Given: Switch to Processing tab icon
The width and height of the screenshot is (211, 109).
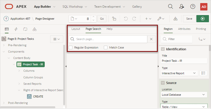Looking at the screenshot, I should [25, 29].
